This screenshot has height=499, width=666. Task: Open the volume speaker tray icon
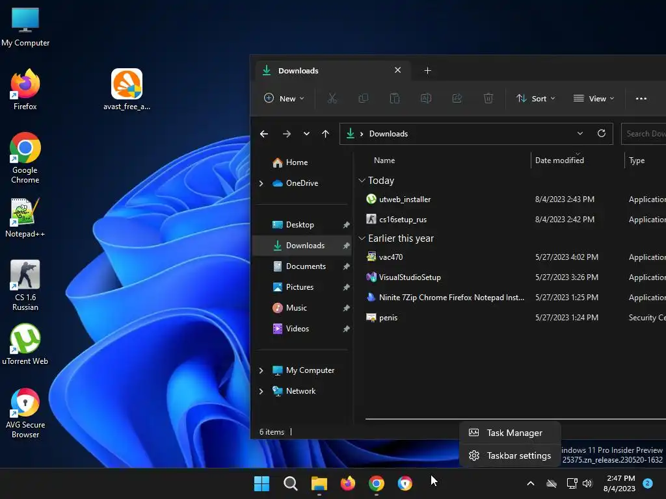587,483
